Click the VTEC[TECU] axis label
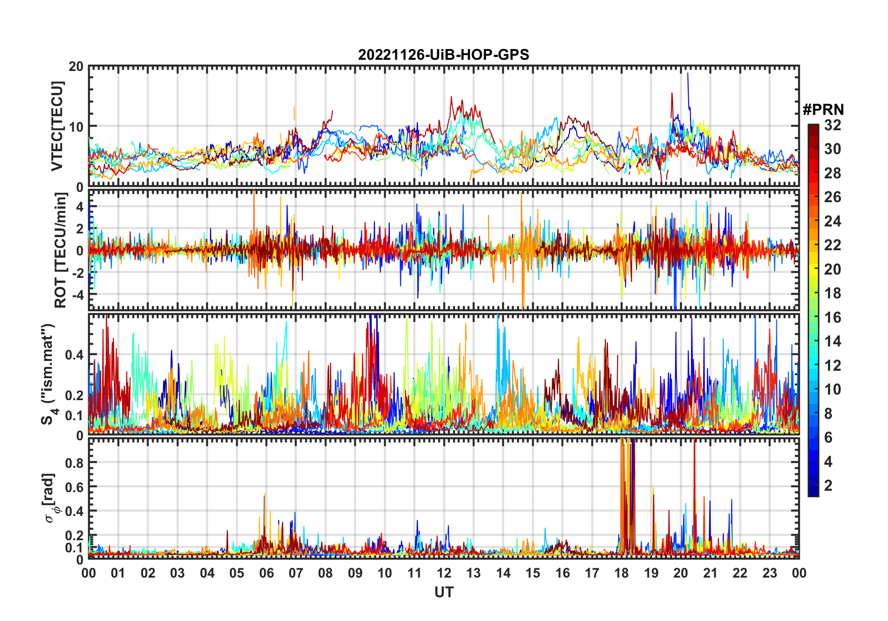 [57, 126]
